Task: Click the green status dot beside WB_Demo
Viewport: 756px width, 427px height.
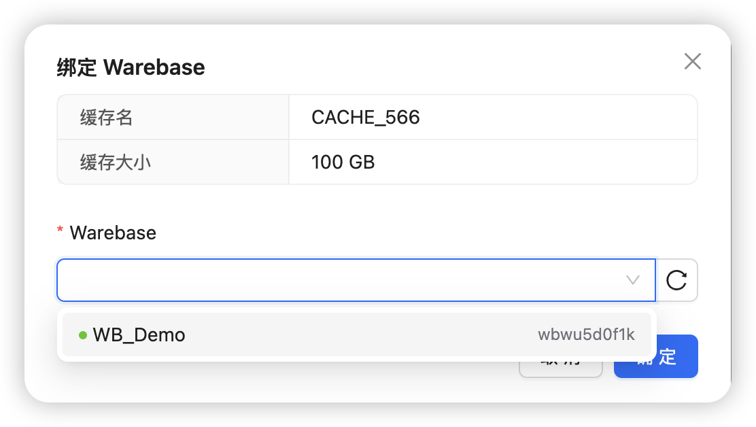Action: [x=83, y=335]
